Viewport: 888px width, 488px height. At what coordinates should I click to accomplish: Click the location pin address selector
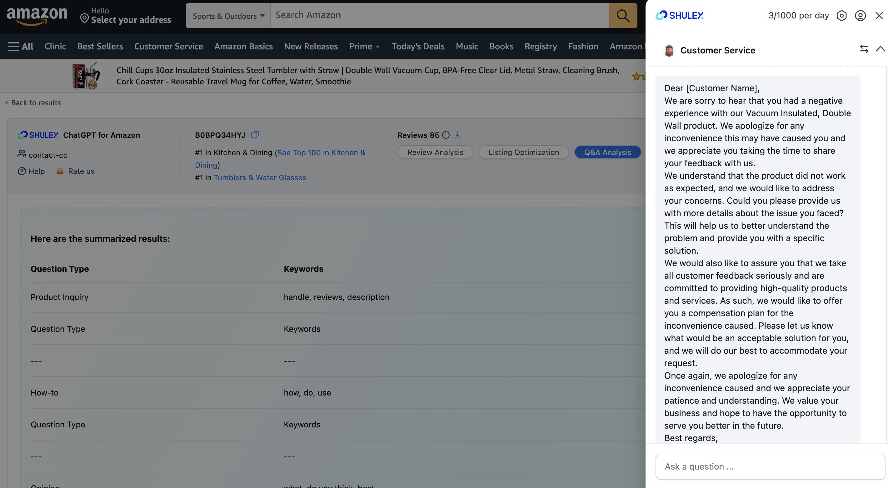tap(126, 16)
